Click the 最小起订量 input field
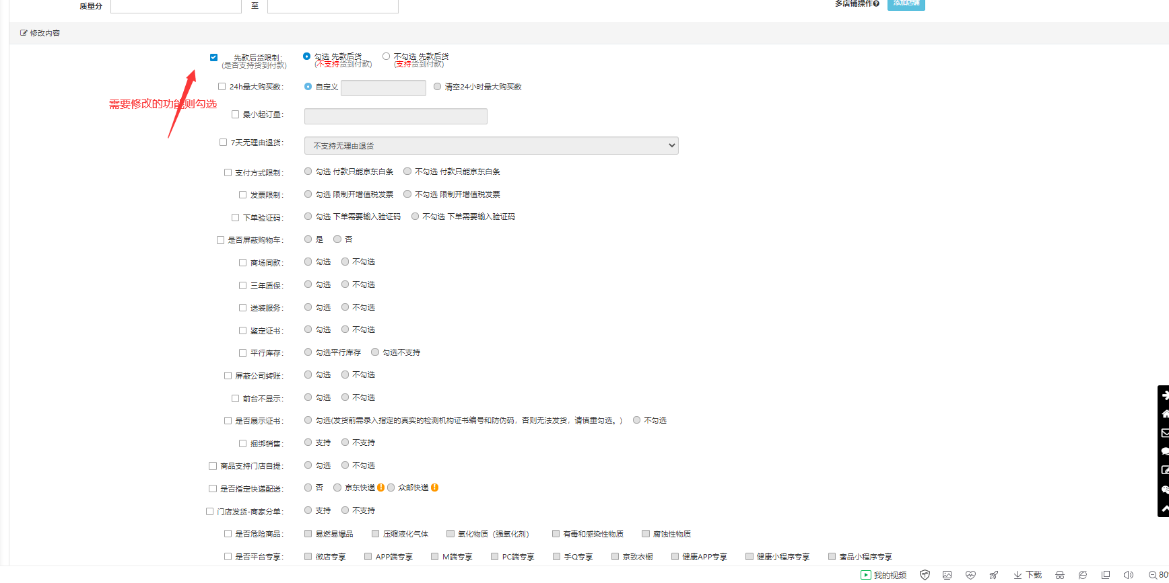This screenshot has width=1169, height=583. click(x=395, y=116)
